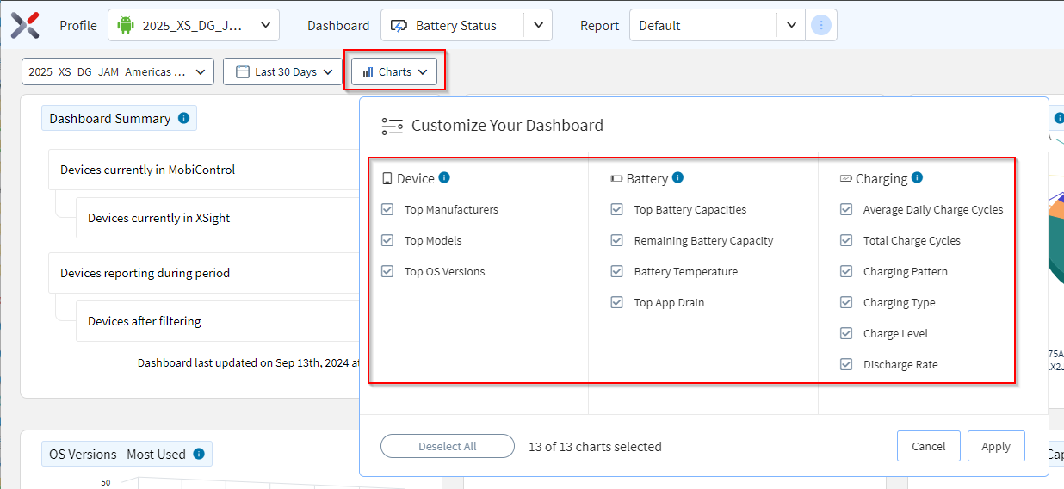The width and height of the screenshot is (1064, 489).
Task: Click the Dashboard Summary info icon
Action: [x=183, y=118]
